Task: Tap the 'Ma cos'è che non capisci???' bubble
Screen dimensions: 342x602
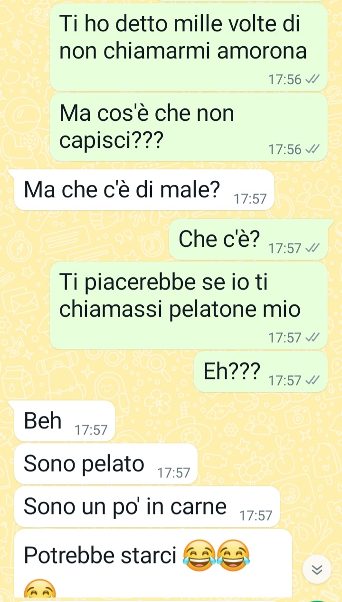Action: coord(189,127)
